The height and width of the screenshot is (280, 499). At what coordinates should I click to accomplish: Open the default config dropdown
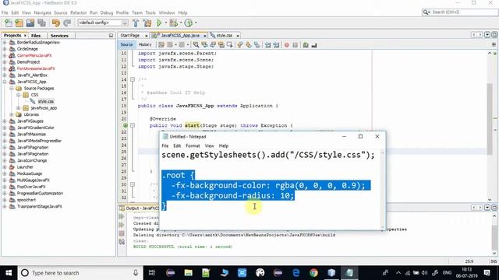click(x=103, y=23)
